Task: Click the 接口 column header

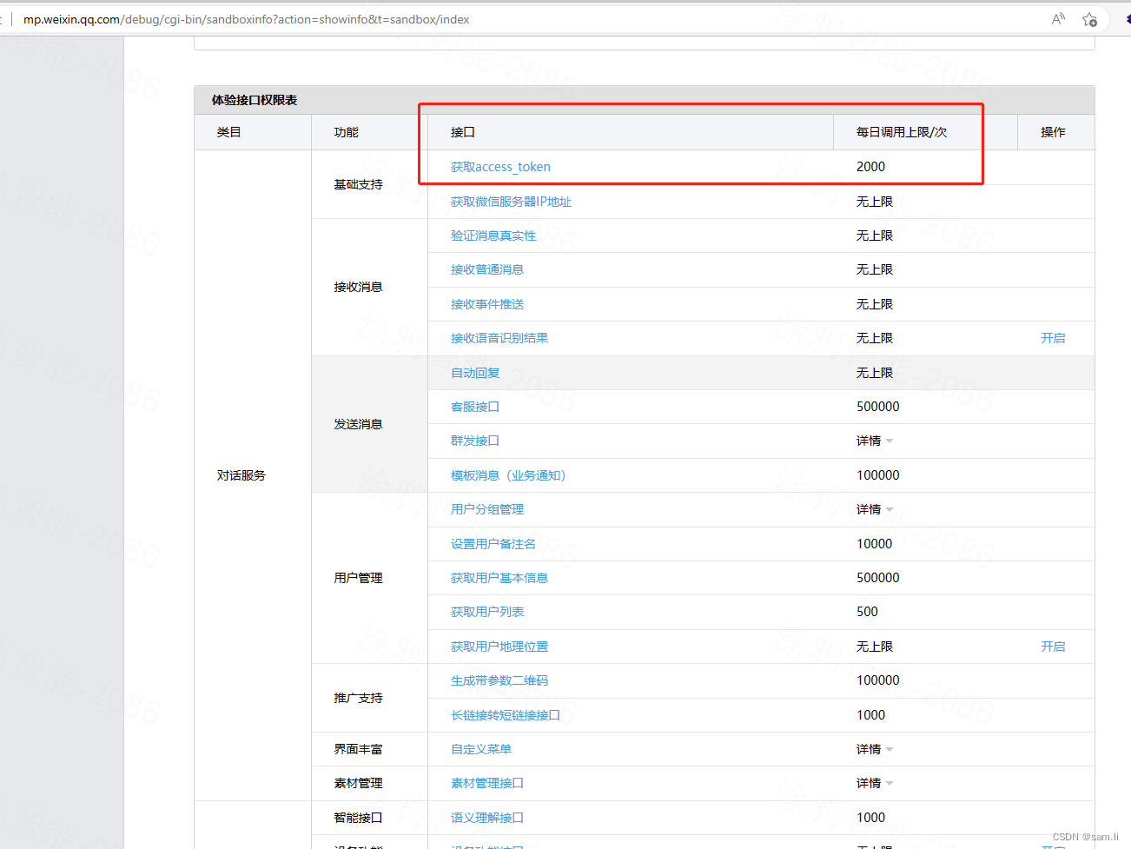Action: (x=463, y=132)
